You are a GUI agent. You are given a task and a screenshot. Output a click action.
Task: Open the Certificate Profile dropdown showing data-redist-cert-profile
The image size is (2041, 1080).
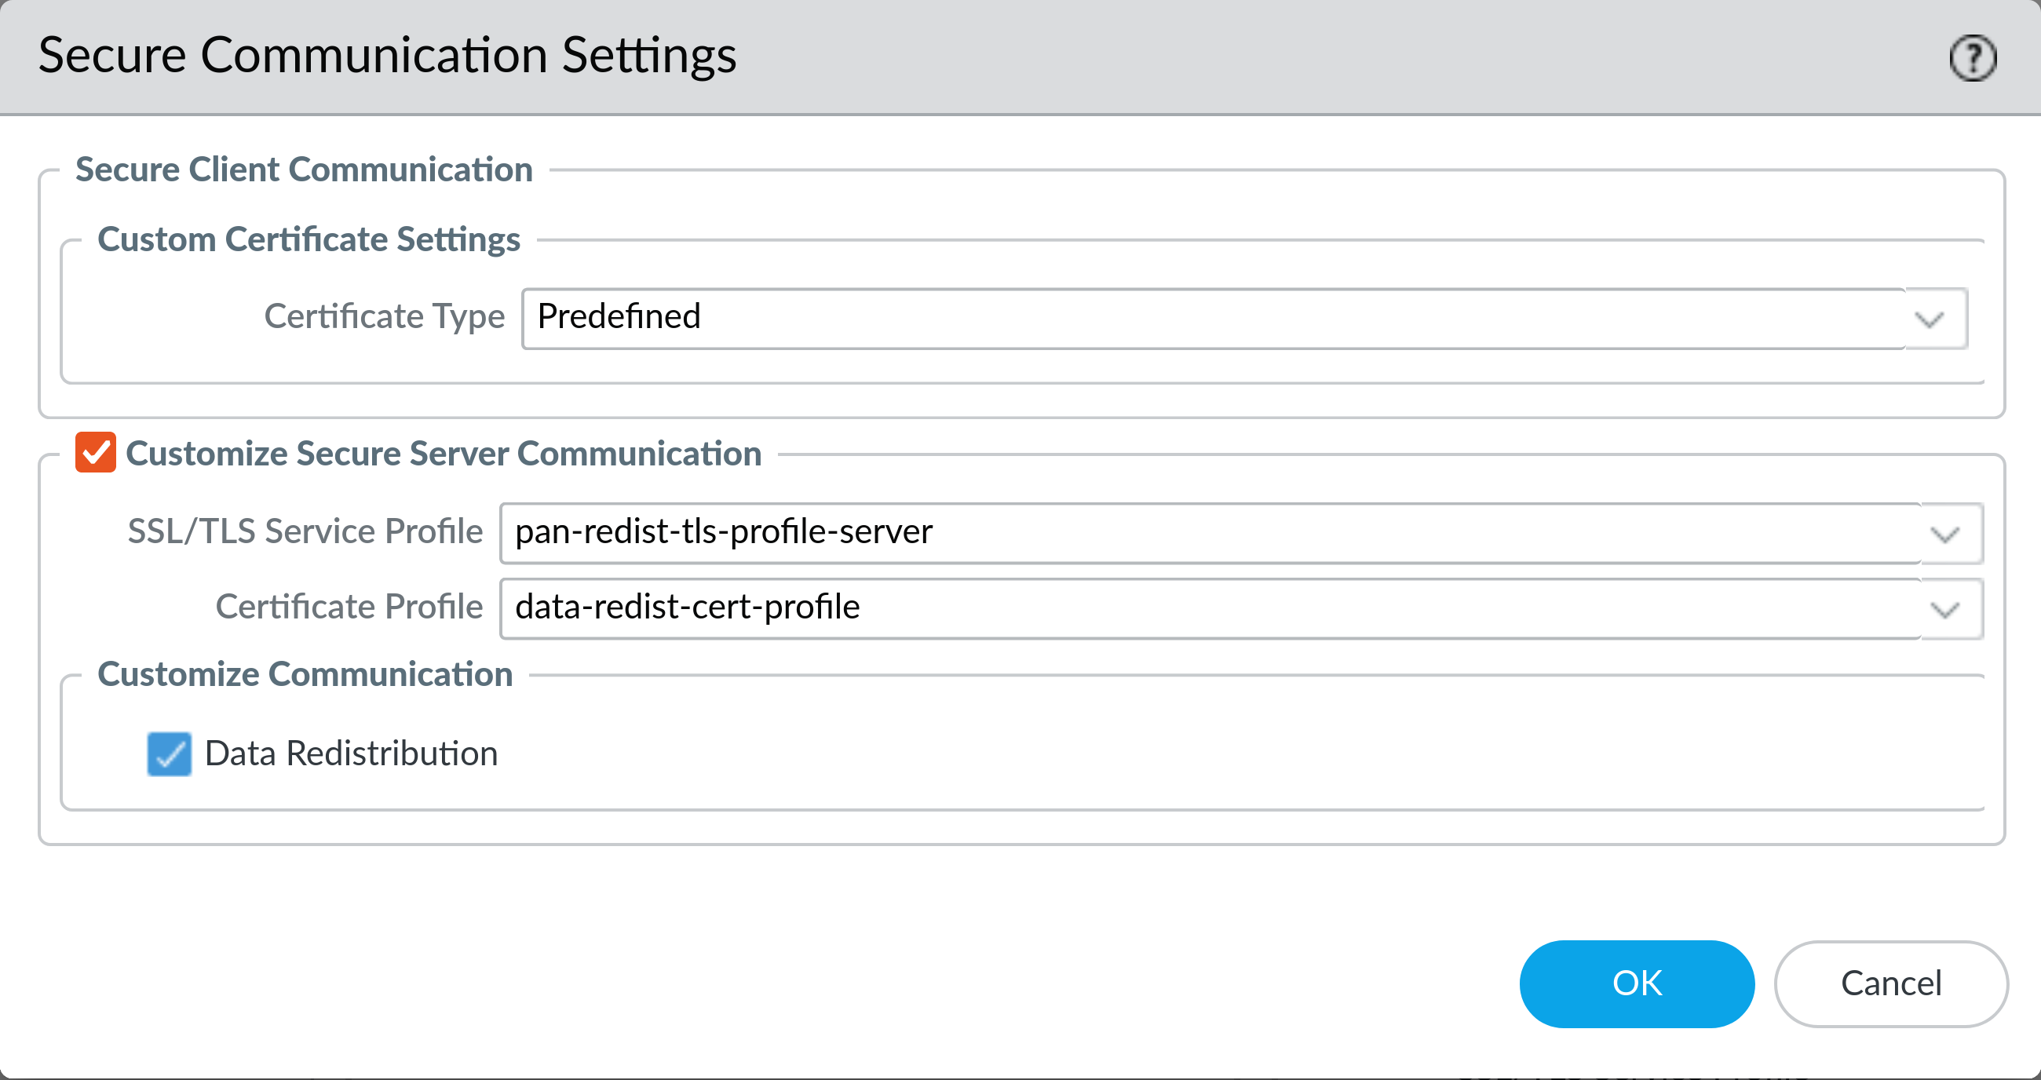[1945, 608]
